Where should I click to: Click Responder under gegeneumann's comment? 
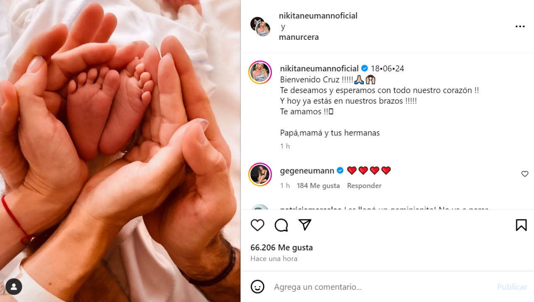[364, 185]
